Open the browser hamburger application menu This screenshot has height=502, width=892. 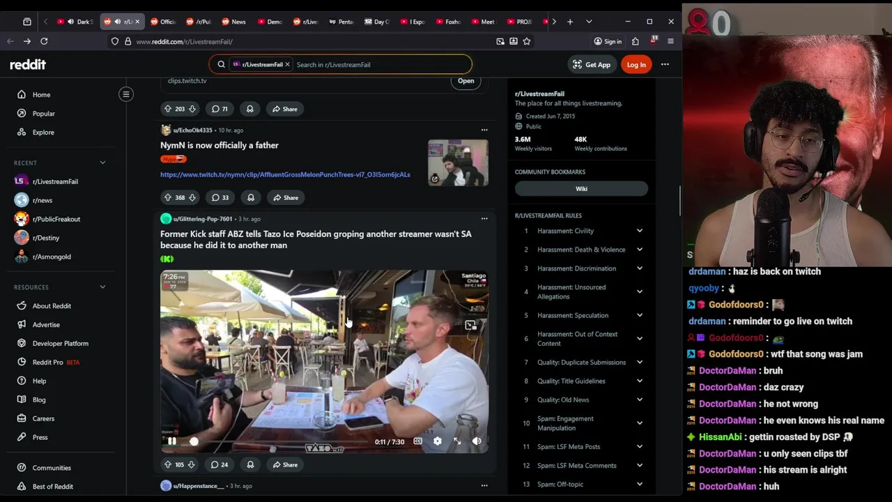click(670, 41)
